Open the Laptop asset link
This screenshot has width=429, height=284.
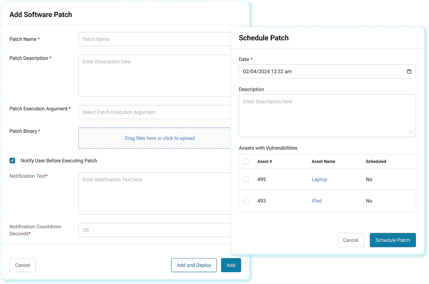[319, 179]
